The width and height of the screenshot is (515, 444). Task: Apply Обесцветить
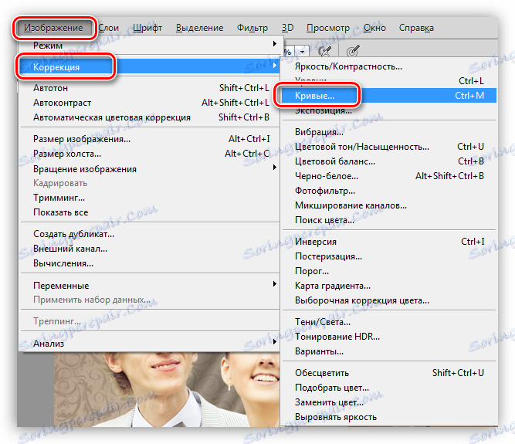tap(389, 373)
